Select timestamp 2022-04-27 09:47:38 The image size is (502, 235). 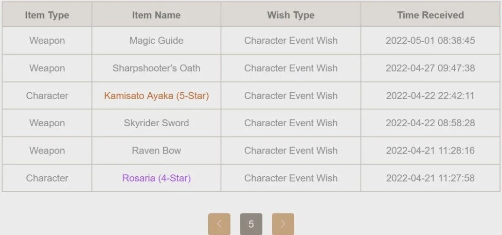(430, 68)
